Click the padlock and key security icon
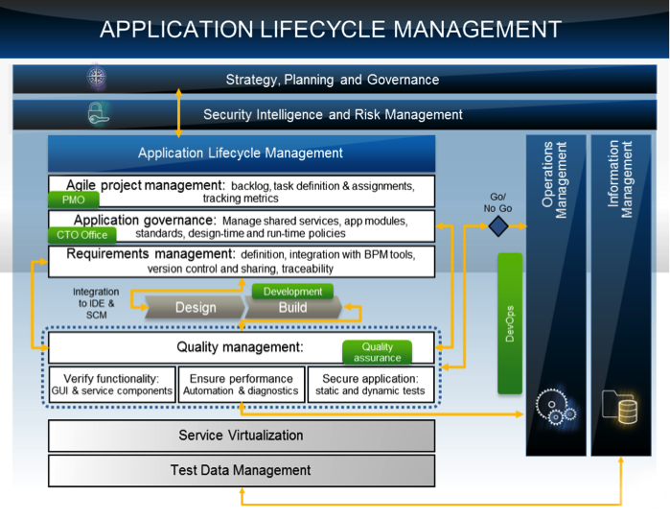The width and height of the screenshot is (670, 519). point(98,114)
